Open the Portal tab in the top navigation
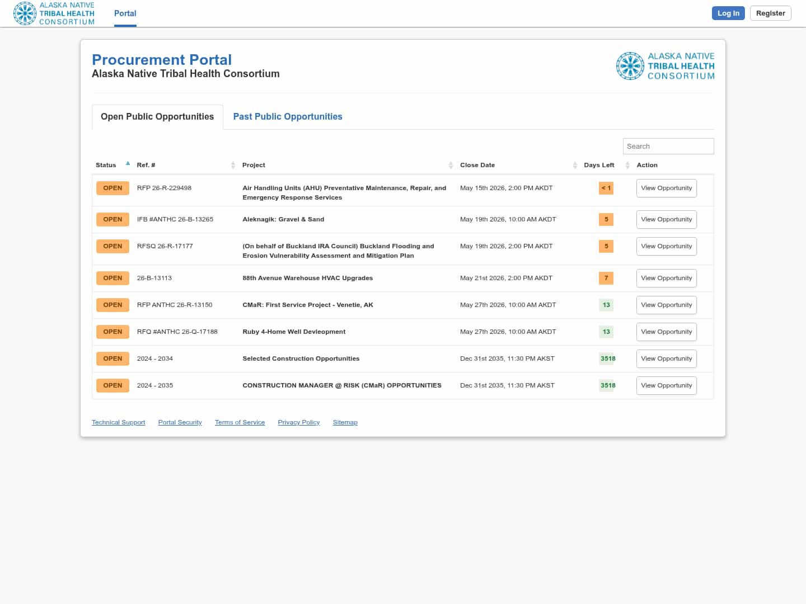The height and width of the screenshot is (604, 806). pyautogui.click(x=125, y=13)
